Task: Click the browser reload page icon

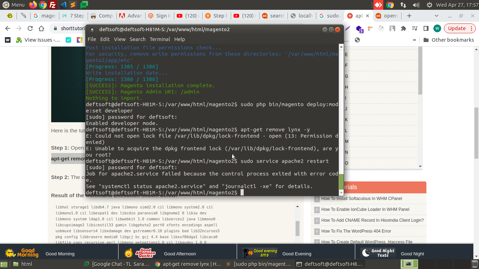Action: click(30, 28)
